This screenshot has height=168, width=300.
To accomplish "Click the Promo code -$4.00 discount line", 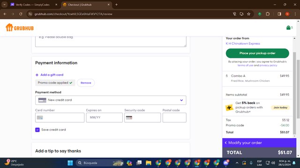I will coord(257,126).
